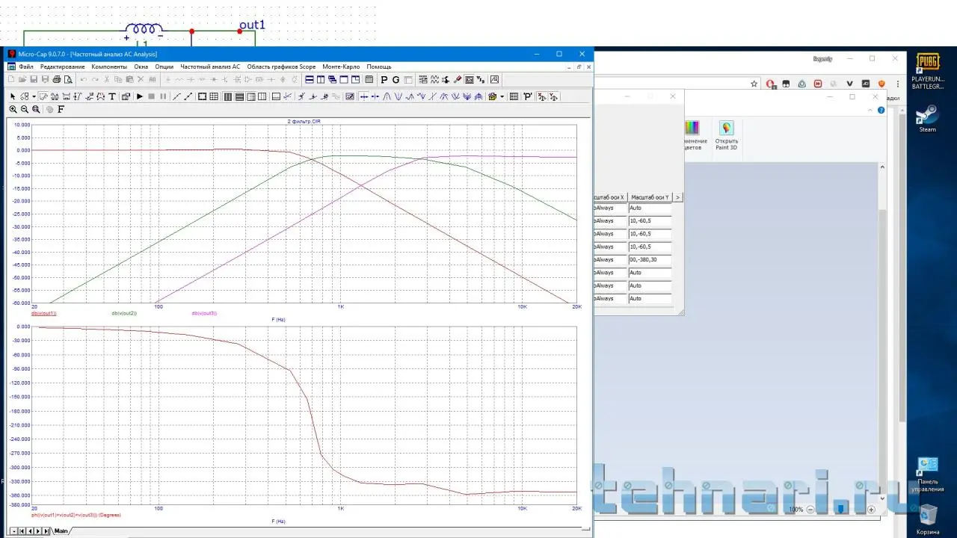
Task: Toggle the horizontal cursor mode button
Action: pyautogui.click(x=363, y=96)
